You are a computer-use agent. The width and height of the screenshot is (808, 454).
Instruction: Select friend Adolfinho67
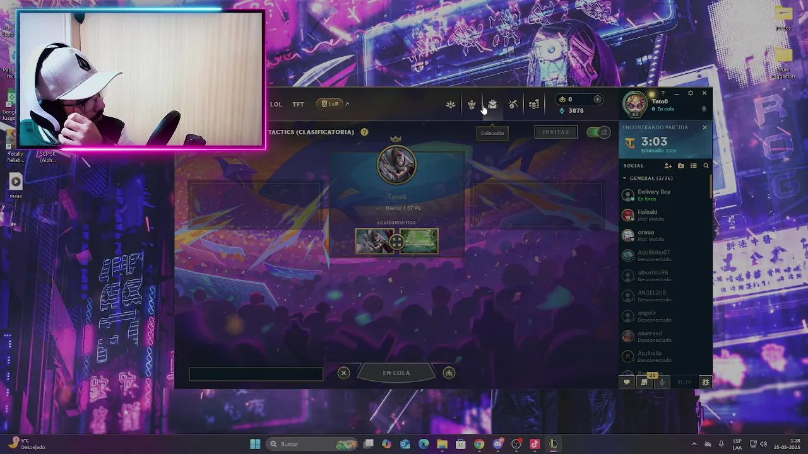coord(665,255)
